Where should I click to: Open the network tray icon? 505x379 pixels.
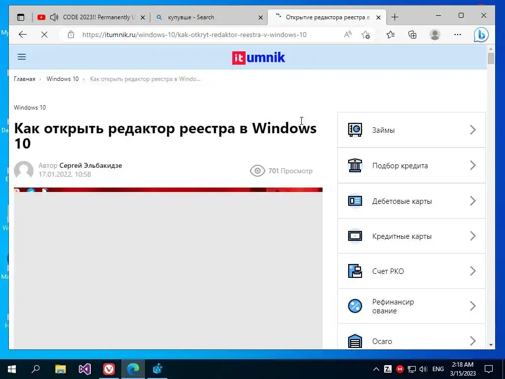[412, 369]
